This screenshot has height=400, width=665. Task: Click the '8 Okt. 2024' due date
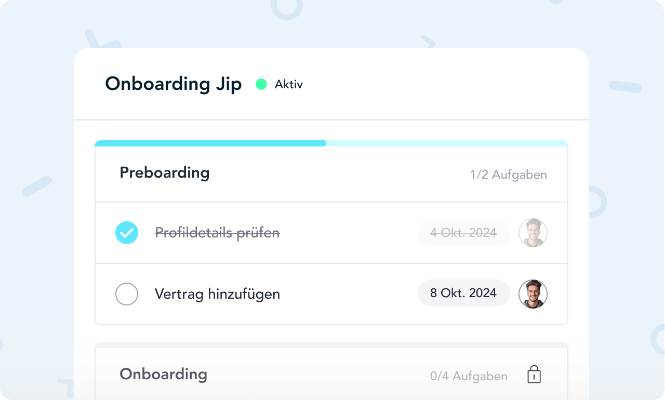point(463,294)
